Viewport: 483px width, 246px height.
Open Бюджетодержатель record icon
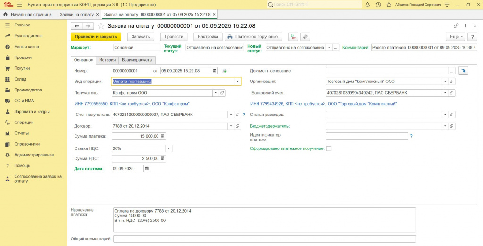tap(452, 126)
